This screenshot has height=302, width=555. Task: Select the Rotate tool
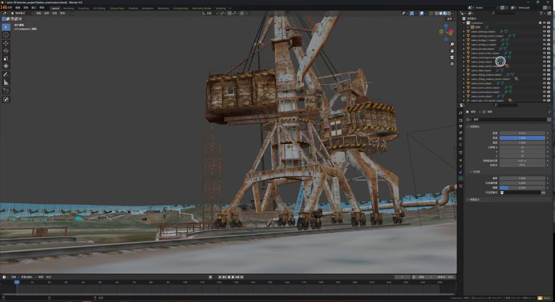(x=6, y=51)
